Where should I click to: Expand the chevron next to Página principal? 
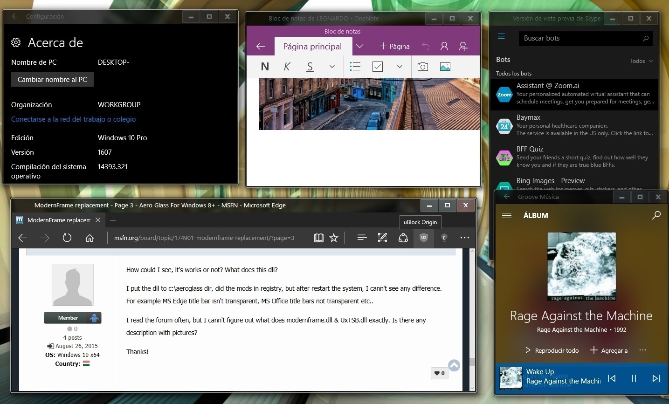click(359, 46)
